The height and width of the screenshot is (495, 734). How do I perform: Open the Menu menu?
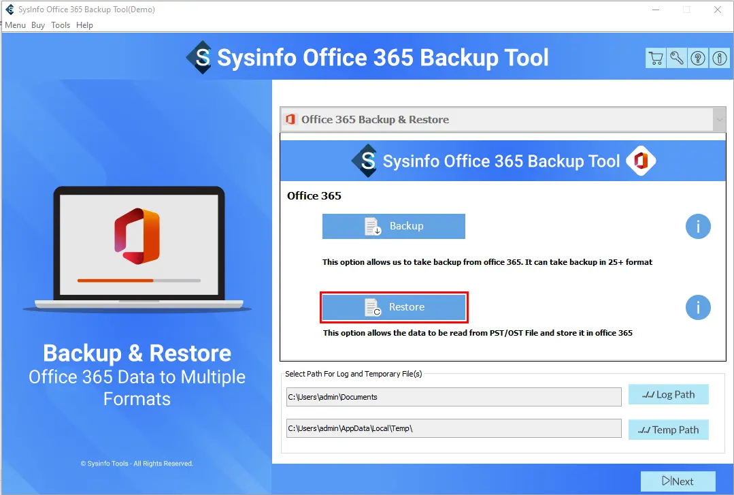point(15,25)
